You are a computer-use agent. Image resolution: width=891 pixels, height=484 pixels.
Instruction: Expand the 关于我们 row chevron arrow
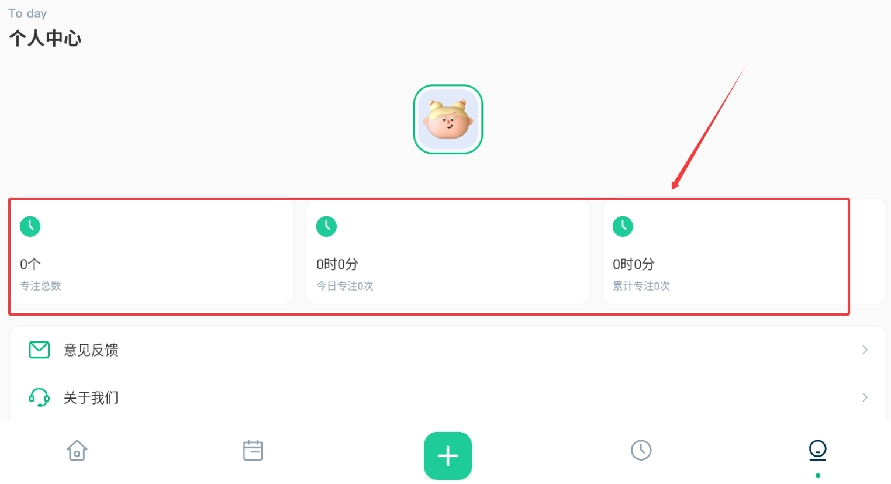865,397
